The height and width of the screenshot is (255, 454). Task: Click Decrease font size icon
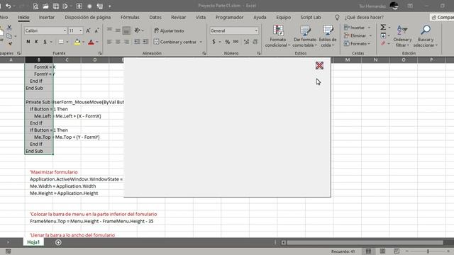tap(96, 30)
